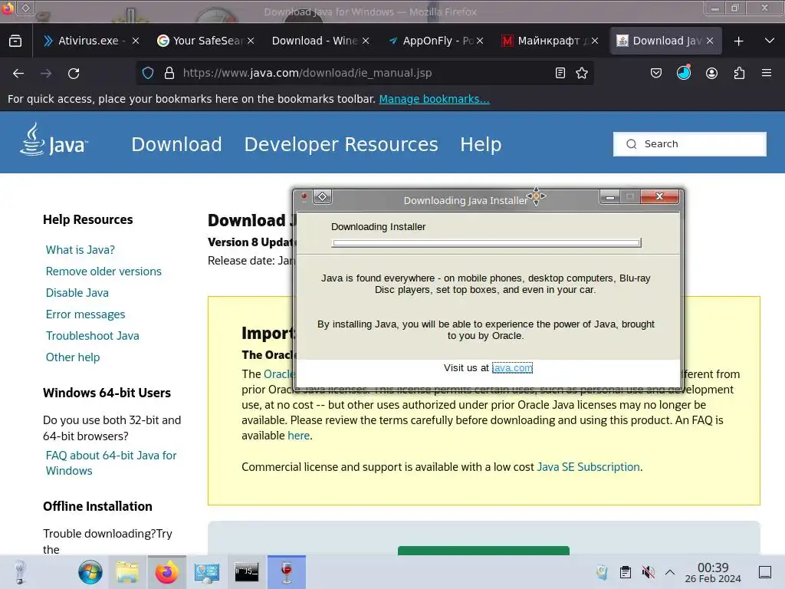This screenshot has height=589, width=785.
Task: Switch to the Wine installer taskbar item
Action: (x=287, y=572)
